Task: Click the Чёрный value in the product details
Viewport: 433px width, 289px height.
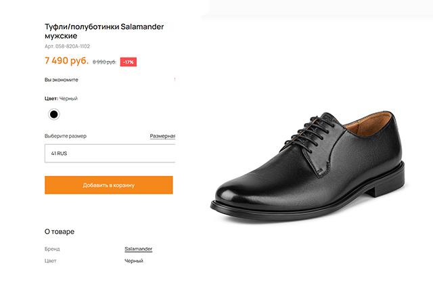Action: 135,261
